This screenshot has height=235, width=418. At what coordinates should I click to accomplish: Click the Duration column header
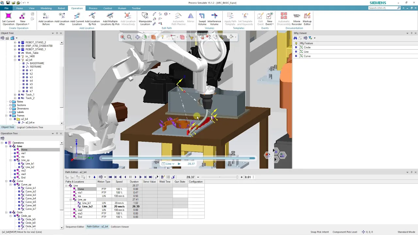pos(134,182)
